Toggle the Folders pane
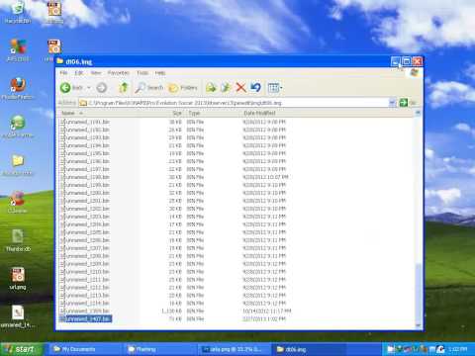This screenshot has width=475, height=356. (183, 87)
